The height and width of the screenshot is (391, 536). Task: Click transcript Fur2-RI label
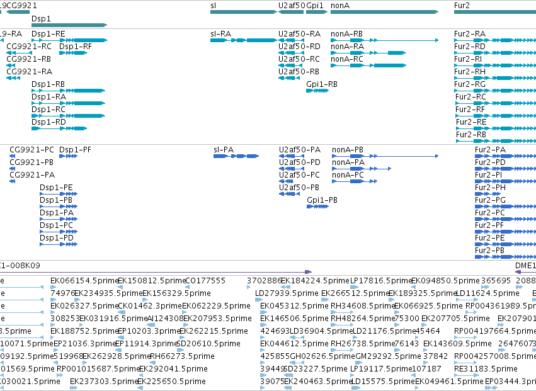tap(469, 59)
